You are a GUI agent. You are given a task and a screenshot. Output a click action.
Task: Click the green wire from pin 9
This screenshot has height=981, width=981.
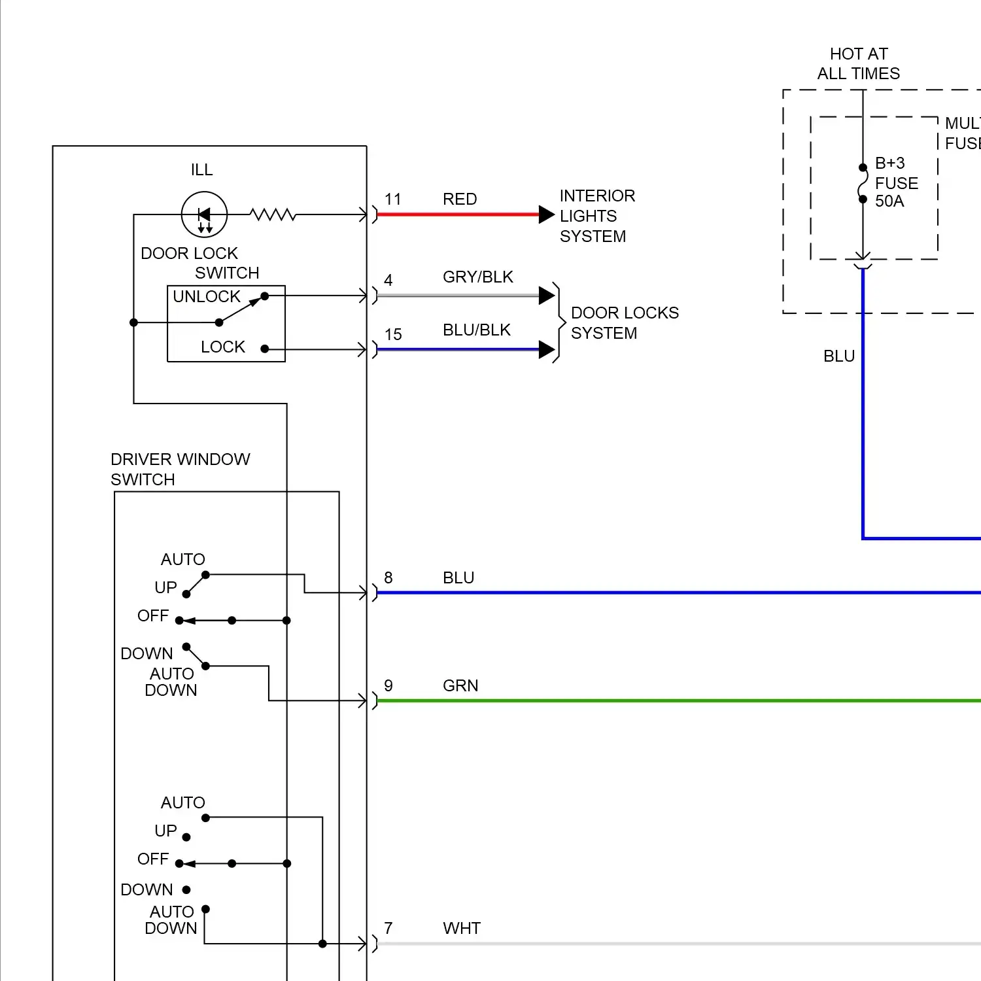click(x=679, y=701)
